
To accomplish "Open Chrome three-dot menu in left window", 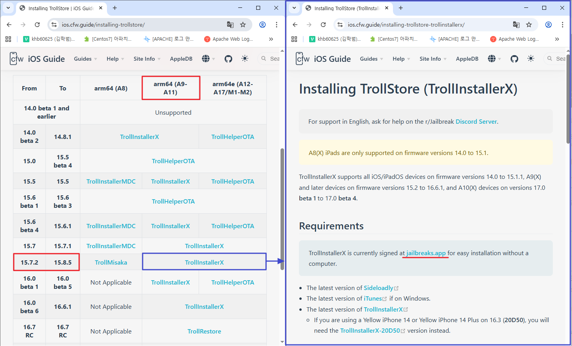I will click(277, 25).
